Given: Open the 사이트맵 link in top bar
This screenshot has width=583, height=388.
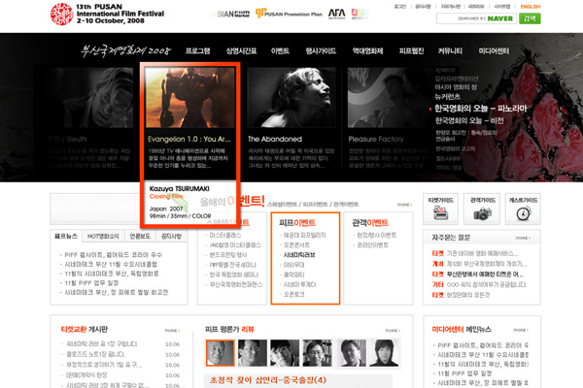Looking at the screenshot, I should [502, 7].
